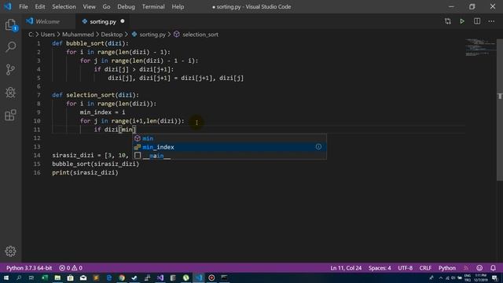Open the system clock in taskbar

click(x=480, y=277)
